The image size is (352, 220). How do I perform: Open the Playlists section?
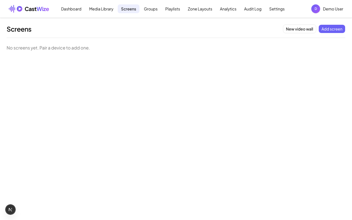(173, 9)
